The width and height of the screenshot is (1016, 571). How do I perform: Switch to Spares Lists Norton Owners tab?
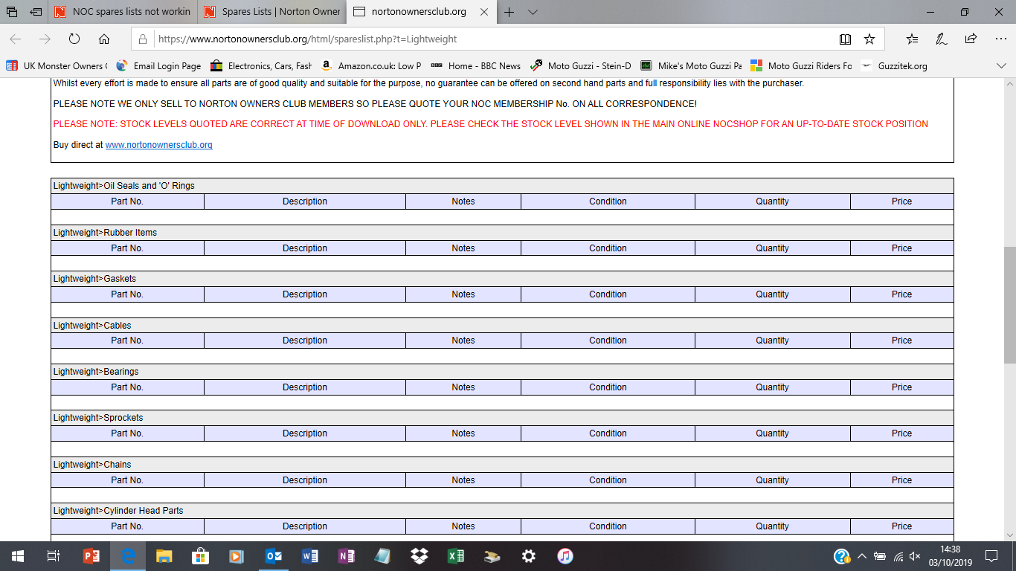pos(272,12)
